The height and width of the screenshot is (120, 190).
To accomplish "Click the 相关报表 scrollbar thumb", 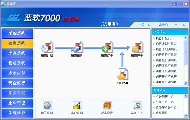I will [x=186, y=52].
